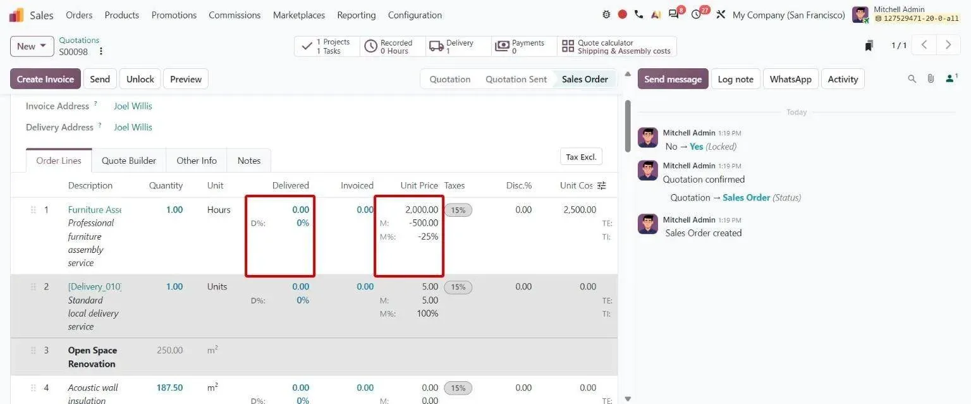Grab drag handle of line 1
Viewport: 971px width, 404px height.
tap(33, 210)
